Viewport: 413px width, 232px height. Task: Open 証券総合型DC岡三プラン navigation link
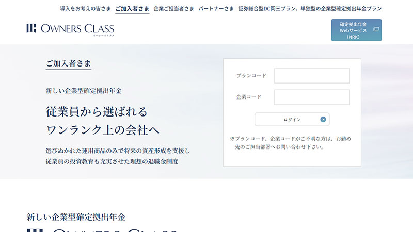click(x=310, y=9)
